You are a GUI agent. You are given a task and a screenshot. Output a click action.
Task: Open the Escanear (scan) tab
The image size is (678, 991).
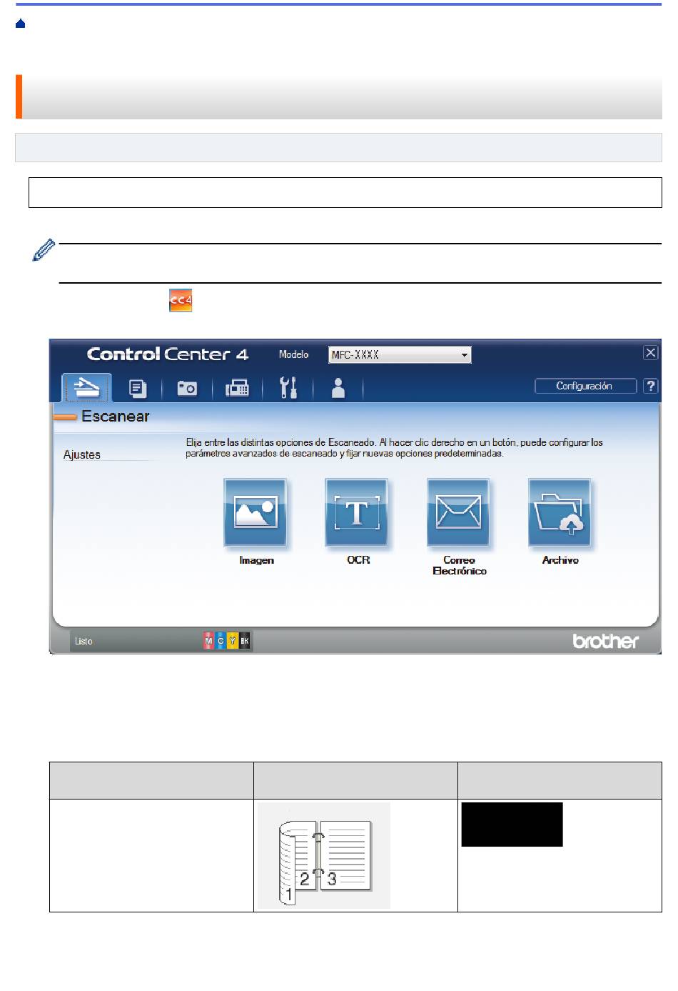click(x=86, y=388)
